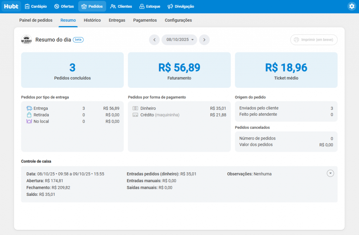Image resolution: width=359 pixels, height=235 pixels.
Task: Click the No local store icon
Action: [29, 121]
